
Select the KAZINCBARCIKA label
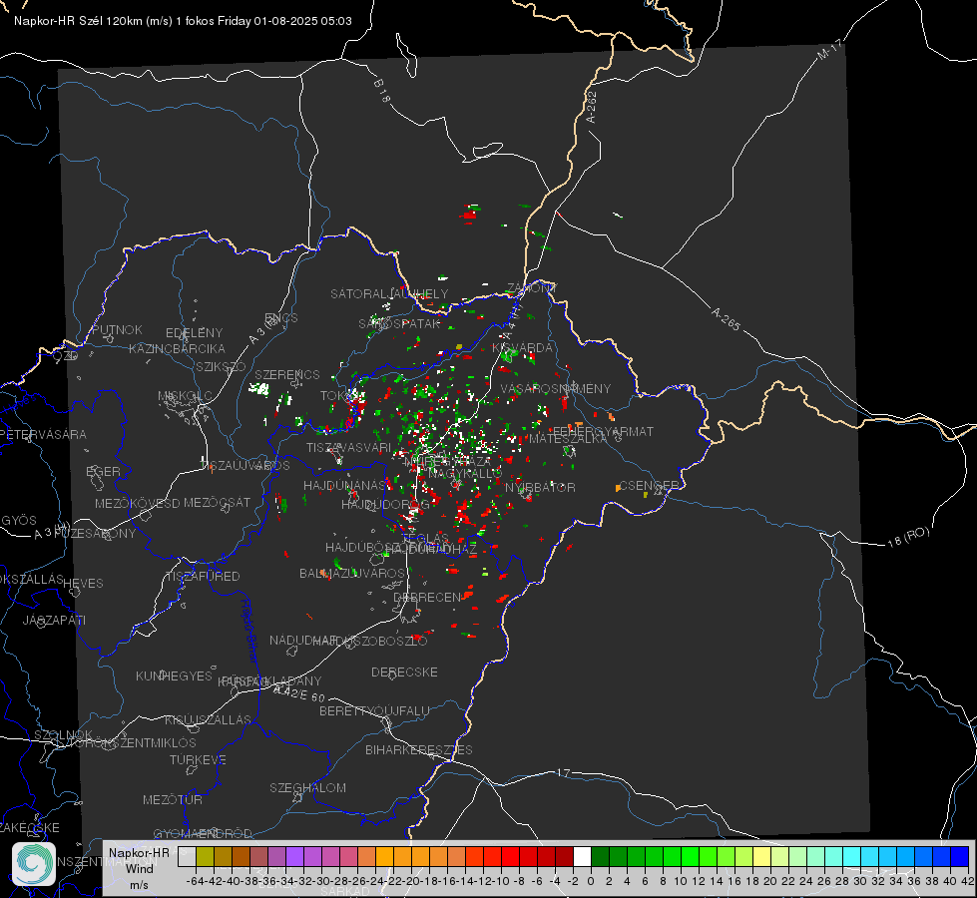[177, 348]
